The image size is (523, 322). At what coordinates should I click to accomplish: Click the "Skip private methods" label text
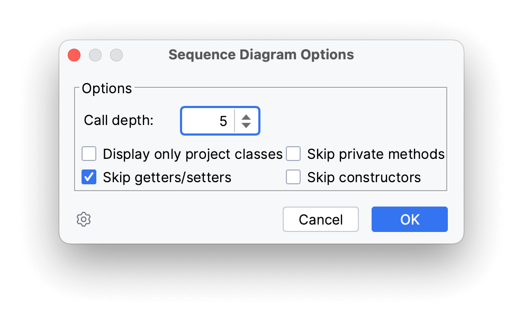[x=376, y=154]
